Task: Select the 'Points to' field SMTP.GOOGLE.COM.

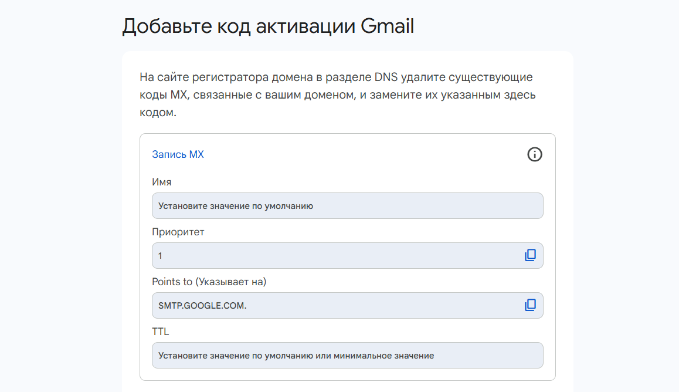Action: (x=347, y=305)
